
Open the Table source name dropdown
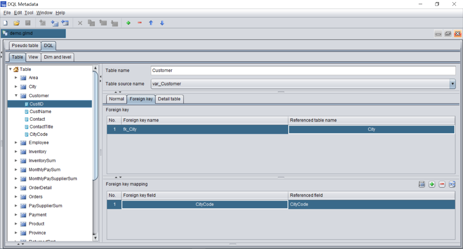point(453,84)
